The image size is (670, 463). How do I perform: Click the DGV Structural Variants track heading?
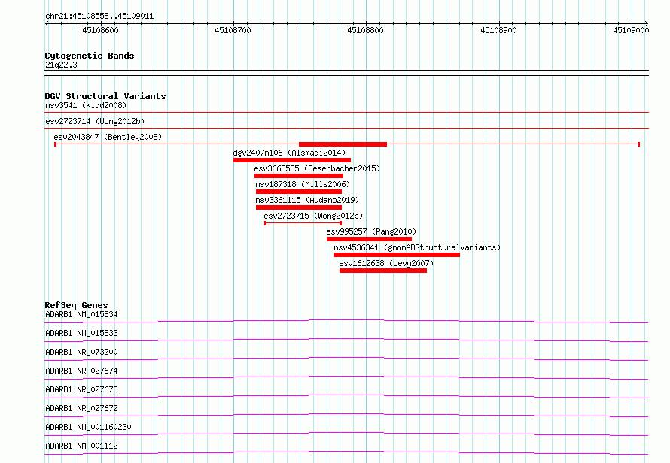105,96
